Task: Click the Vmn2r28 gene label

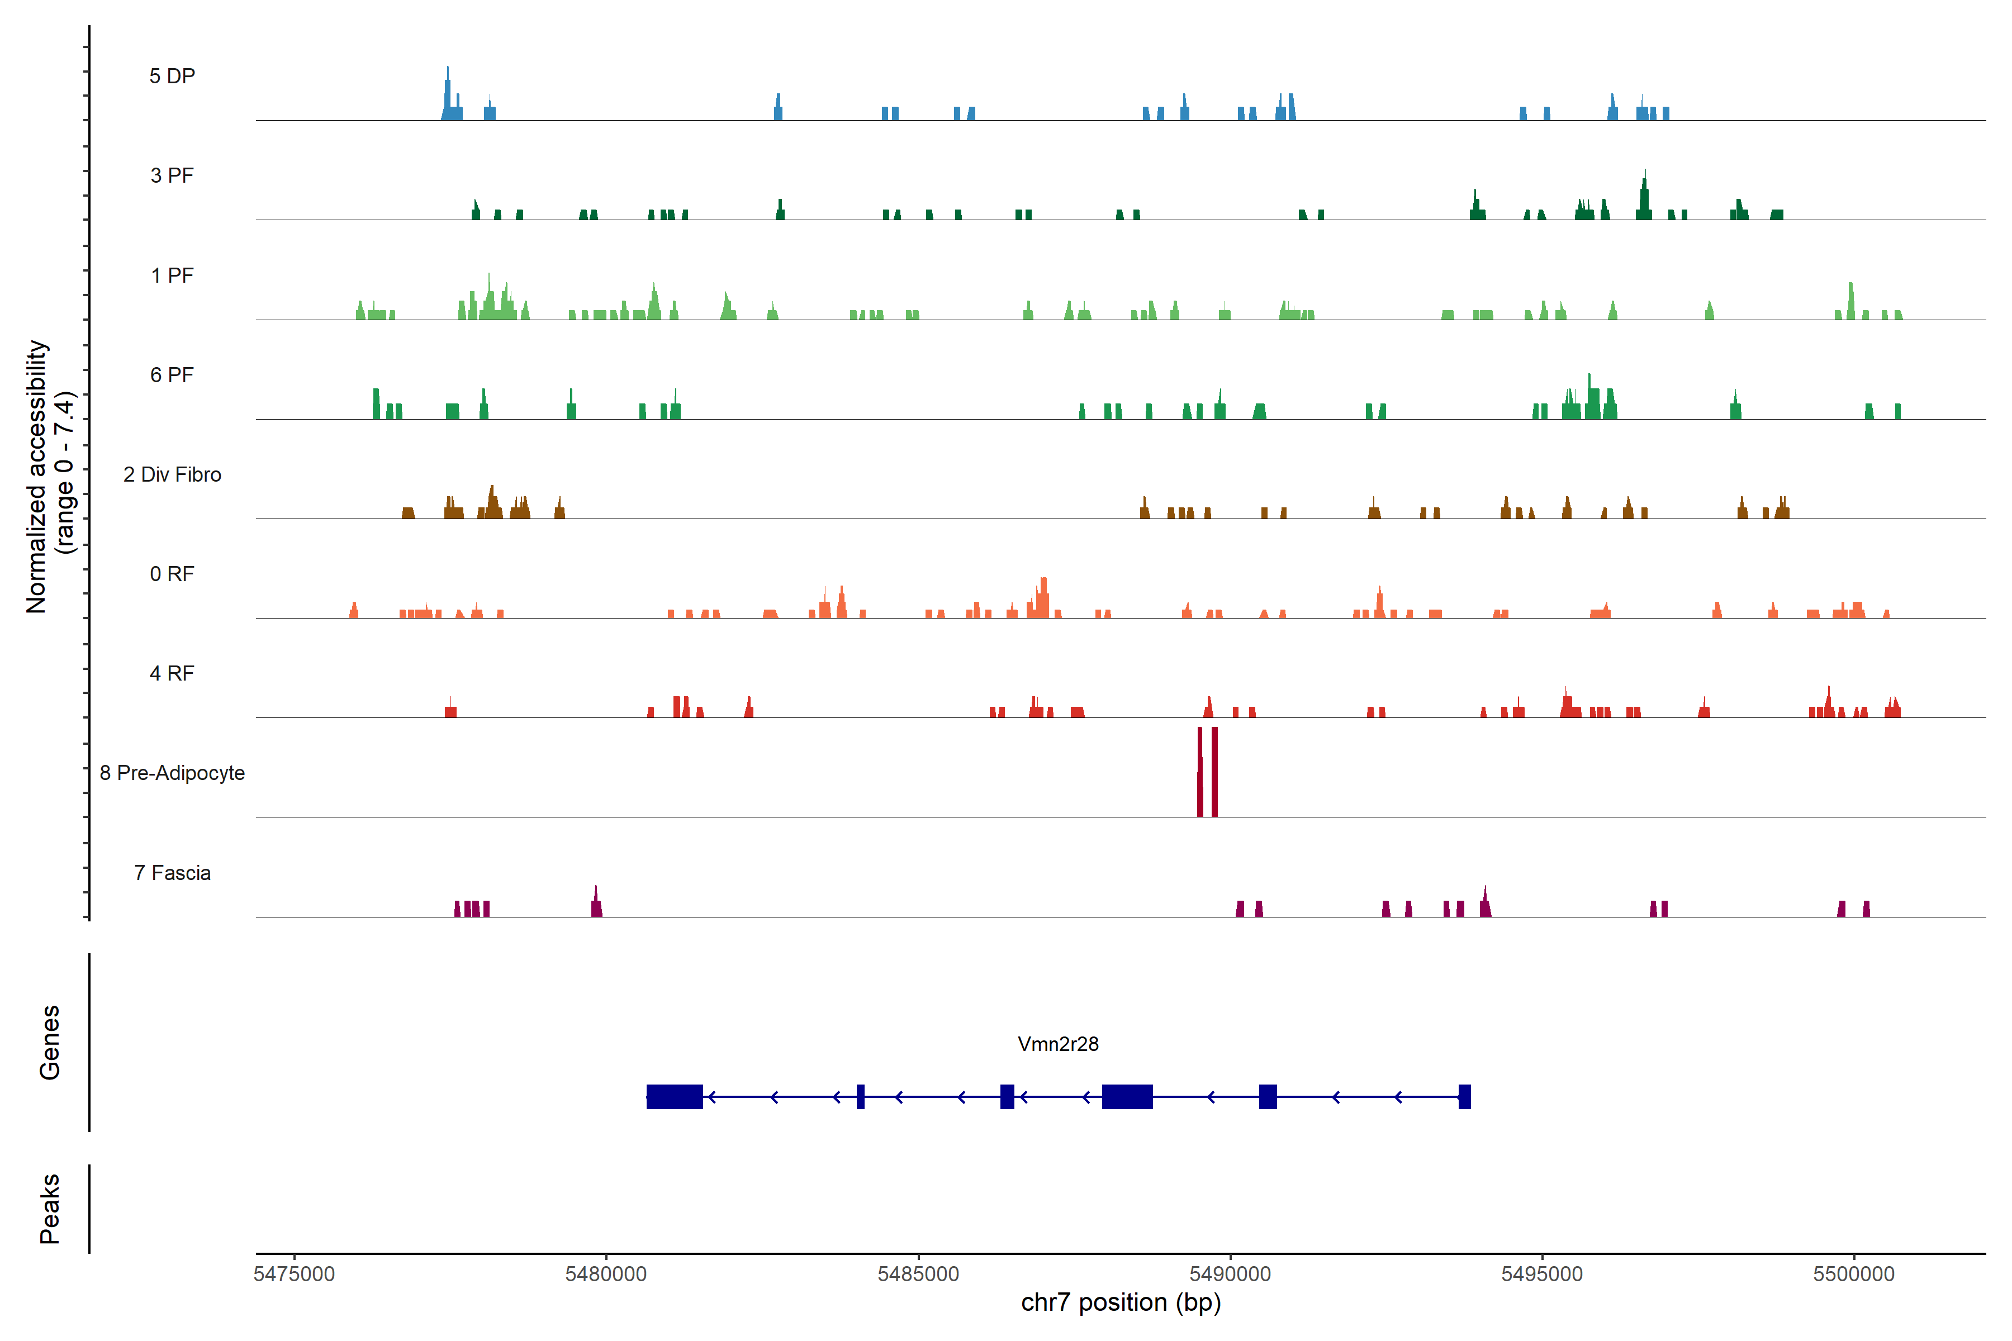Action: [x=1057, y=1043]
